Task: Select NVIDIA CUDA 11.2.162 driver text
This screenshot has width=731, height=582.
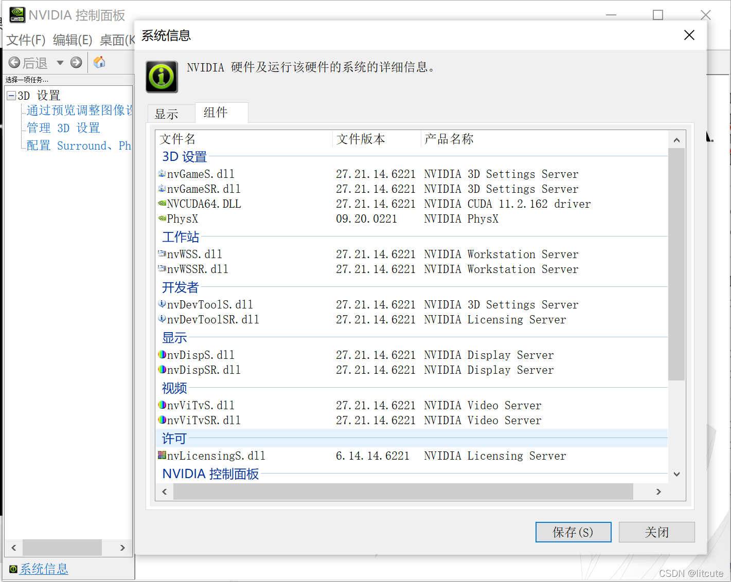Action: tap(507, 204)
